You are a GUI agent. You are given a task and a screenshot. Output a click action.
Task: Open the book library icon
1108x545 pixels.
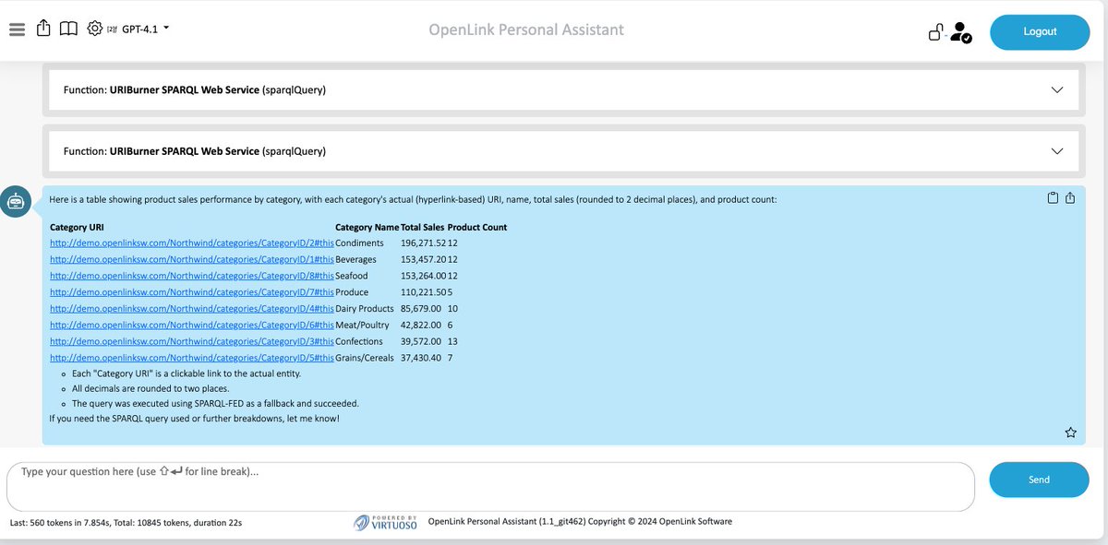(68, 29)
